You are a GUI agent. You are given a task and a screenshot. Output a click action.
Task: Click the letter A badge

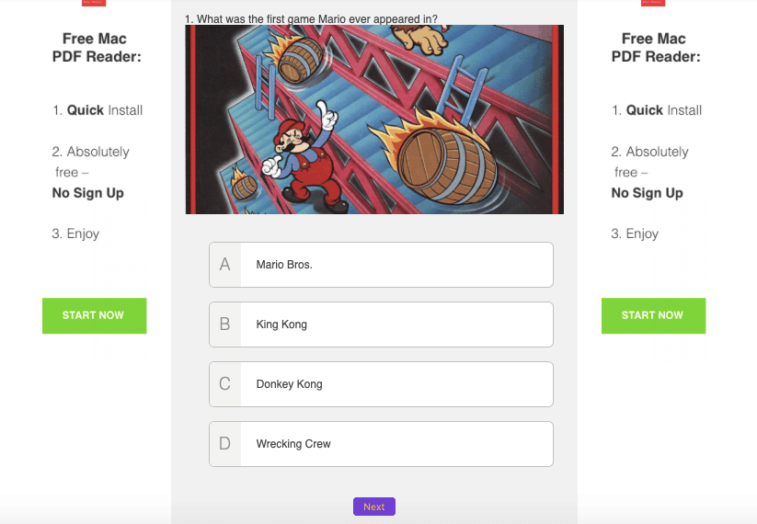pyautogui.click(x=225, y=265)
